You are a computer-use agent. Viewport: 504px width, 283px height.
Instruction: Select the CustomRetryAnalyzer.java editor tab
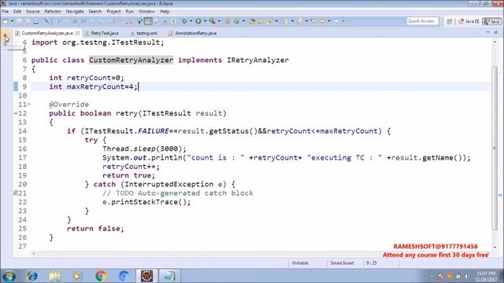(47, 33)
